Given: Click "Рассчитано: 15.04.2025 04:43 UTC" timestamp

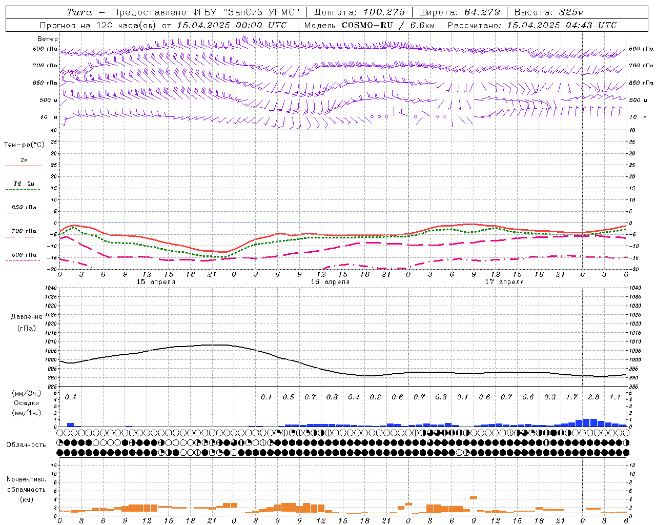Looking at the screenshot, I should pos(532,25).
